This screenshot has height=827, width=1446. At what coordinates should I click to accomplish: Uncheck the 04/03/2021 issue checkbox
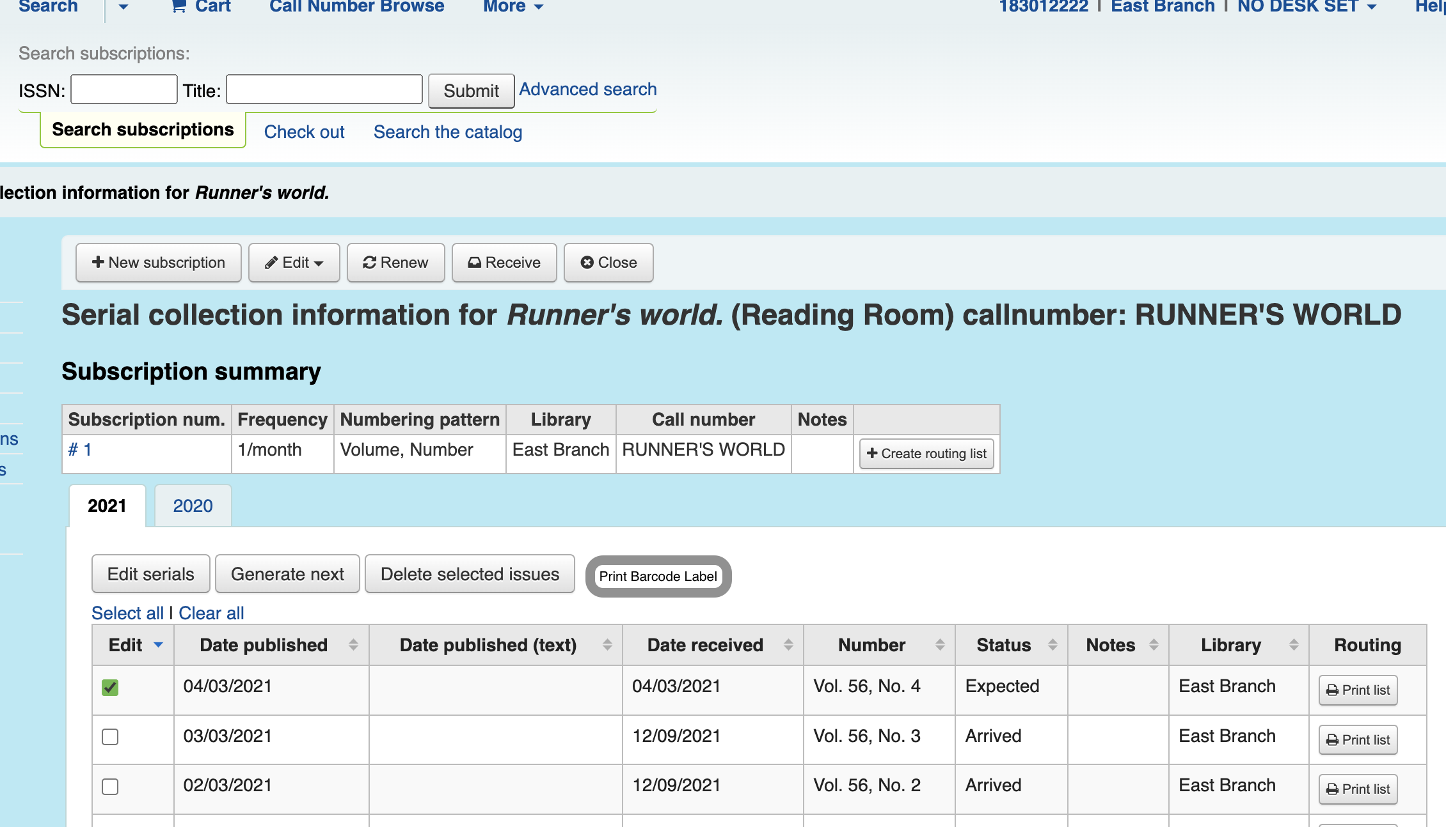coord(110,688)
